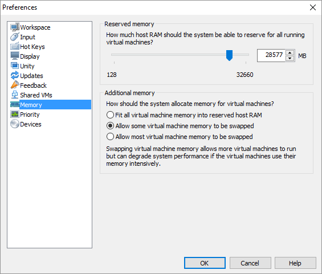The height and width of the screenshot is (274, 322).
Task: Click the Updates refresh arrows icon
Action: pyautogui.click(x=15, y=75)
